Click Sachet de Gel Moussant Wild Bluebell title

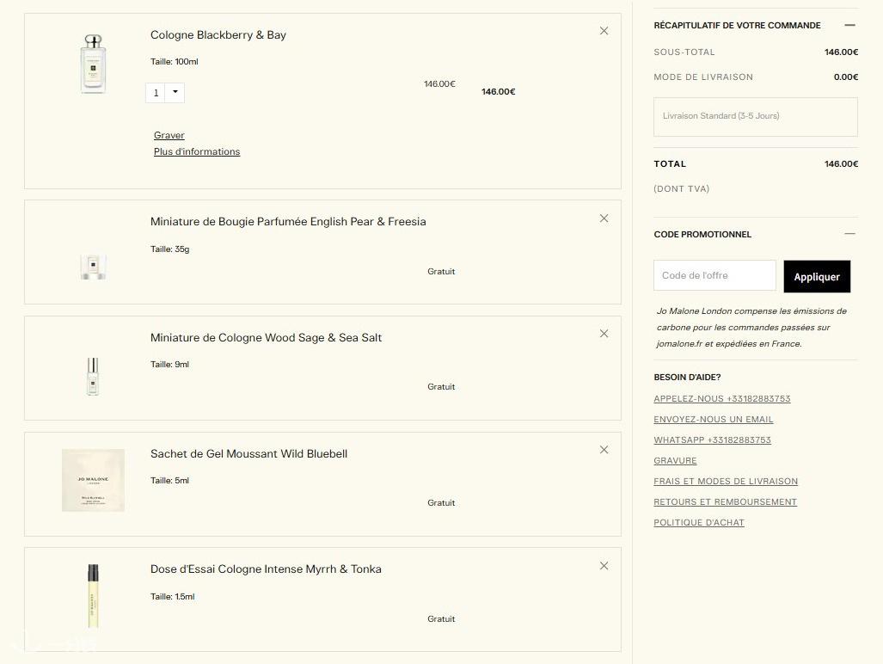248,454
